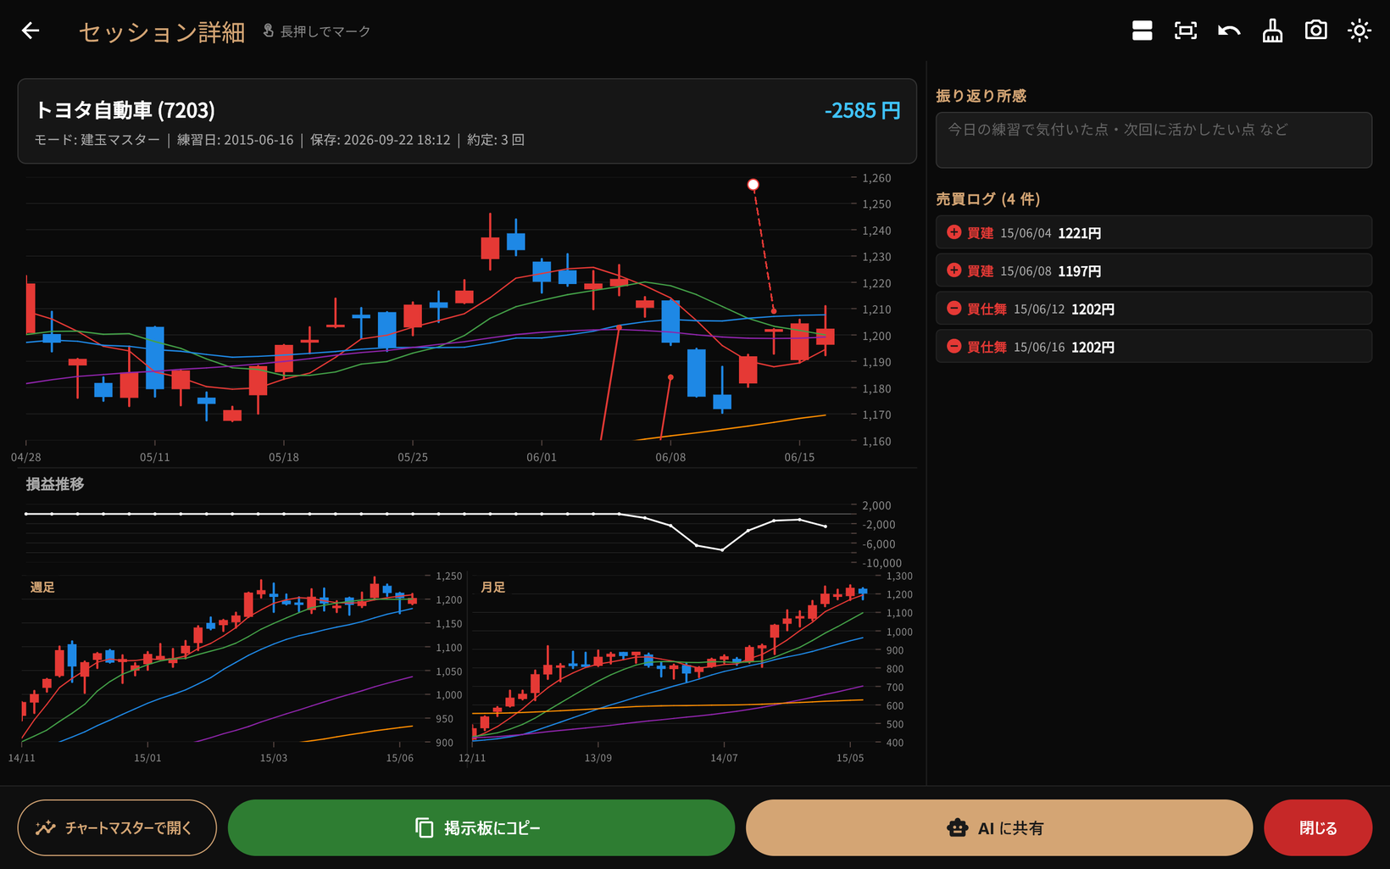
Task: Click the 長押しでマーク hint text
Action: coord(325,31)
